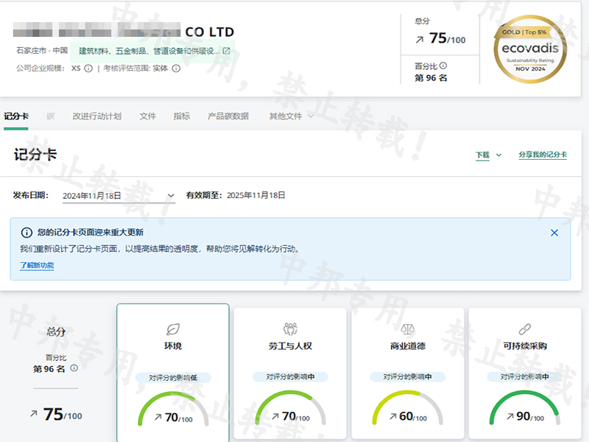
Task: Click the leaf icon on 环境 card
Action: (173, 329)
